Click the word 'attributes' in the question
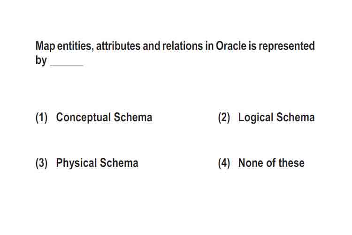This screenshot has height=235, width=352. click(118, 46)
